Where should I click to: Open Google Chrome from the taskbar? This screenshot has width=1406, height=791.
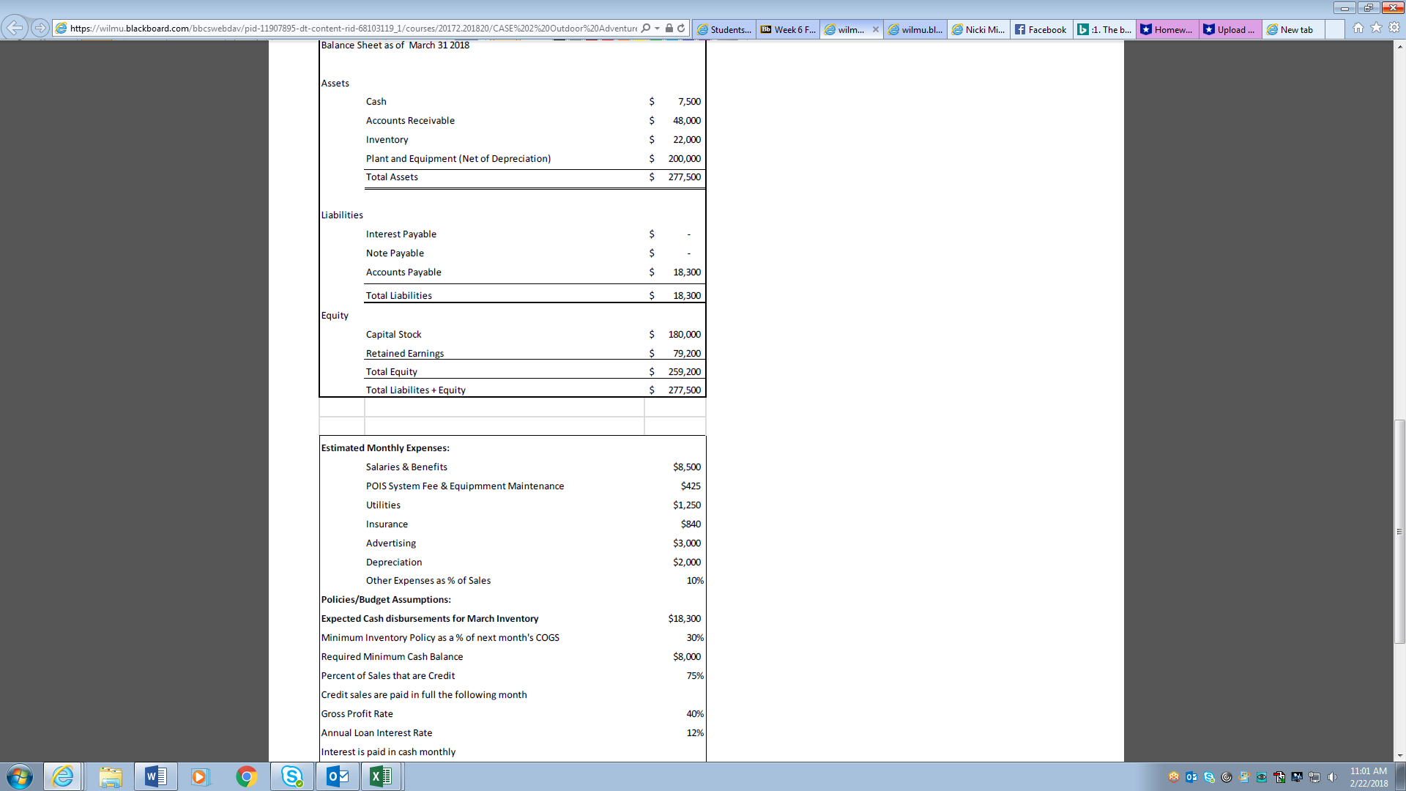[x=247, y=776]
